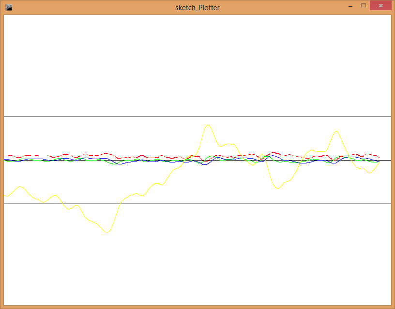Click the red trace at its left start

[5, 155]
